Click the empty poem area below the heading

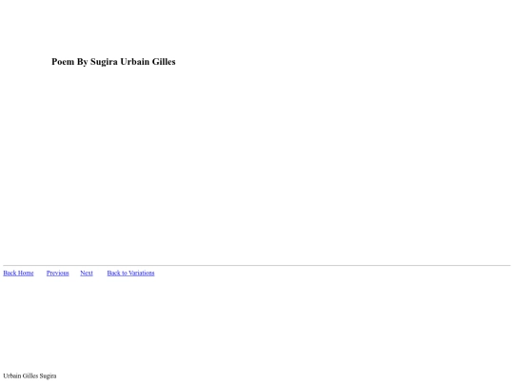point(257,164)
